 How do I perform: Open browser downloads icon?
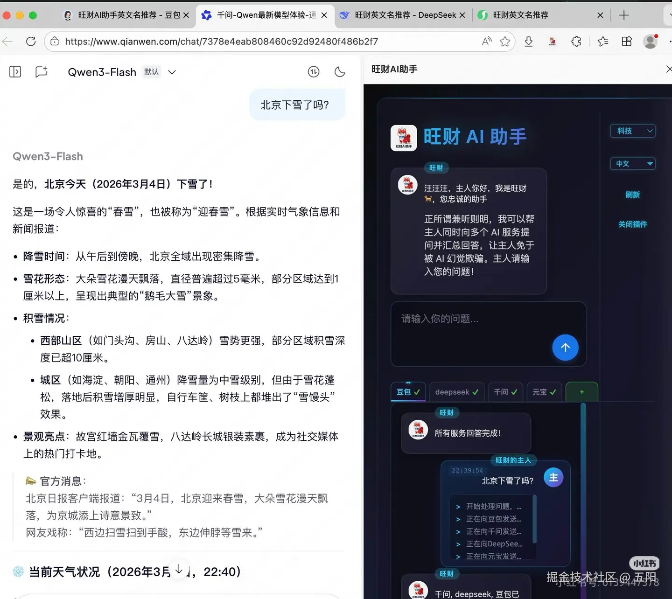528,42
